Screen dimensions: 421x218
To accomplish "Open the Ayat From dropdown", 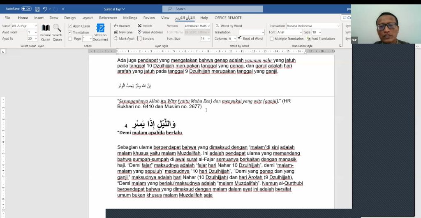I will [x=36, y=32].
